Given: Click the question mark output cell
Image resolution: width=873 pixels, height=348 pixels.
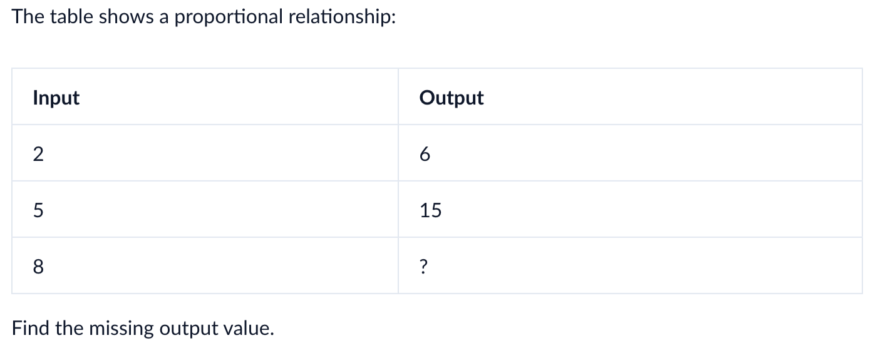Looking at the screenshot, I should pyautogui.click(x=630, y=266).
